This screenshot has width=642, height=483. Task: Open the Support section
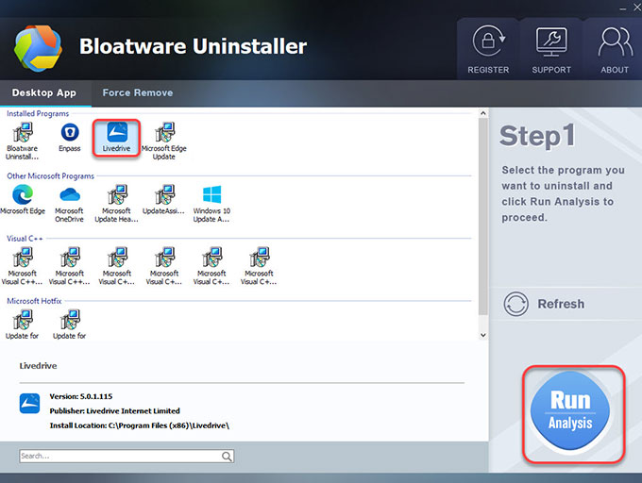click(551, 50)
